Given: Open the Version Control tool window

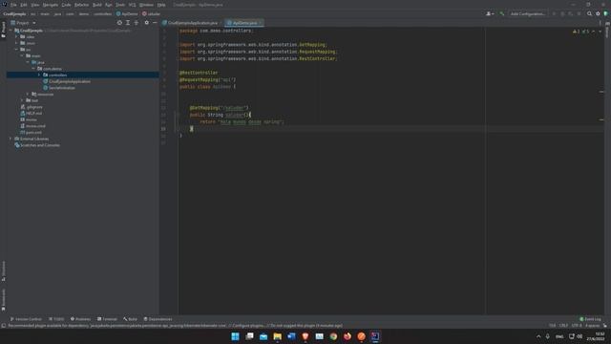Looking at the screenshot, I should (x=26, y=319).
